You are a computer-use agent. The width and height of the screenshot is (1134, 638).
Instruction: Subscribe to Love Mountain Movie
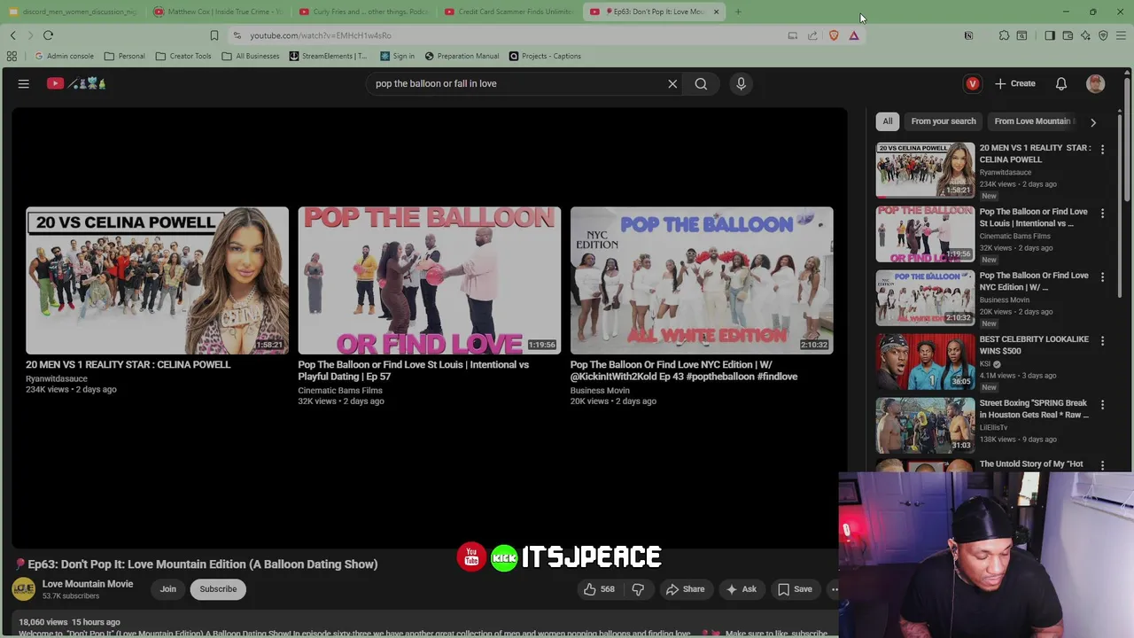pyautogui.click(x=218, y=589)
